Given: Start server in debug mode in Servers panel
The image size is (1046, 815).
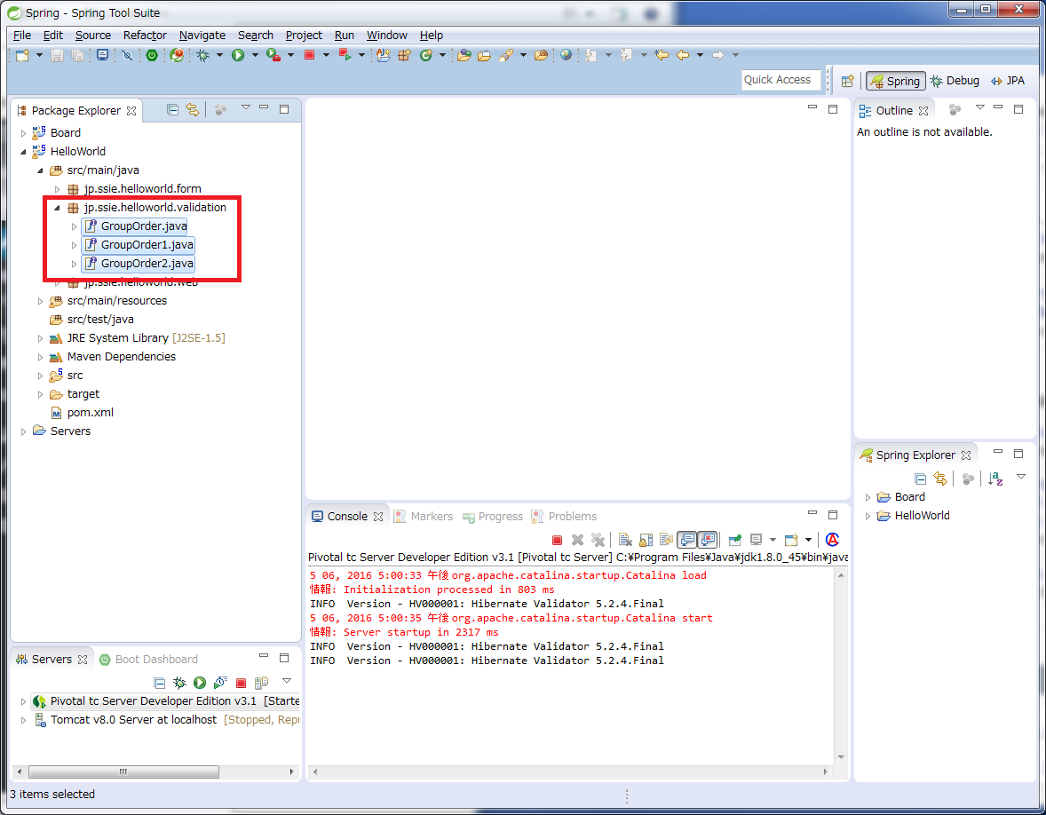Looking at the screenshot, I should [x=179, y=683].
